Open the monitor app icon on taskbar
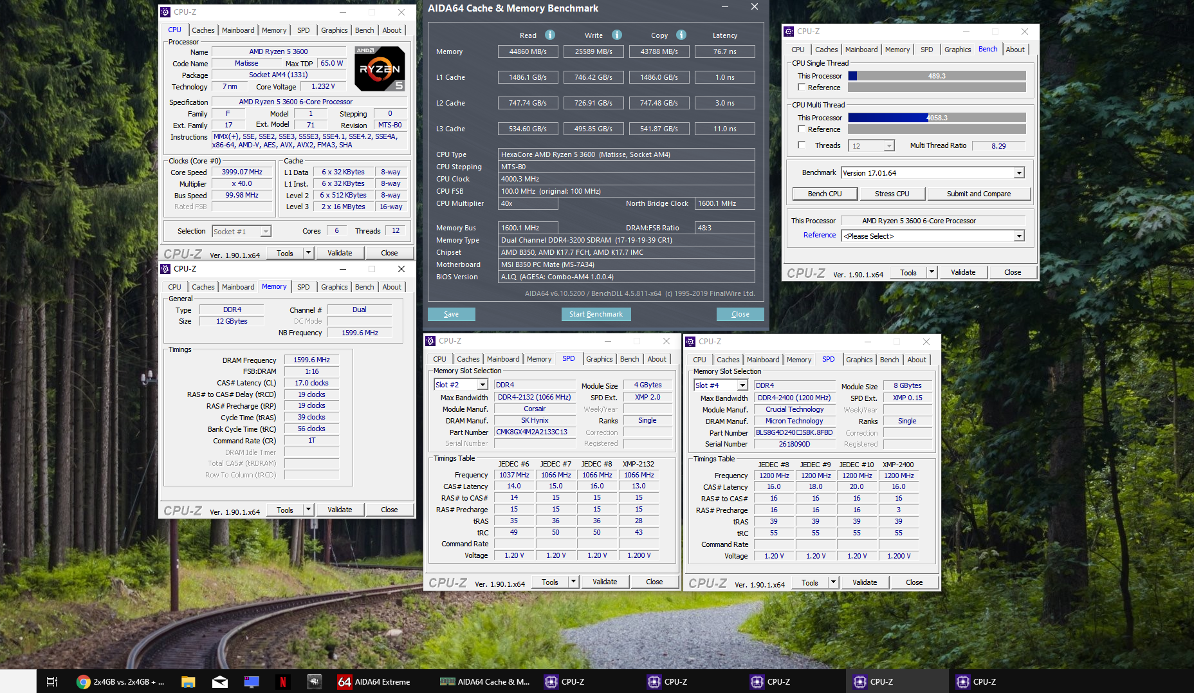The width and height of the screenshot is (1194, 693). (251, 681)
